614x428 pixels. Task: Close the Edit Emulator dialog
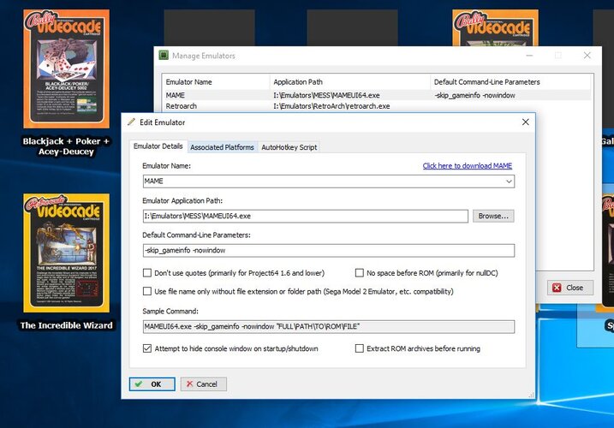(x=526, y=122)
